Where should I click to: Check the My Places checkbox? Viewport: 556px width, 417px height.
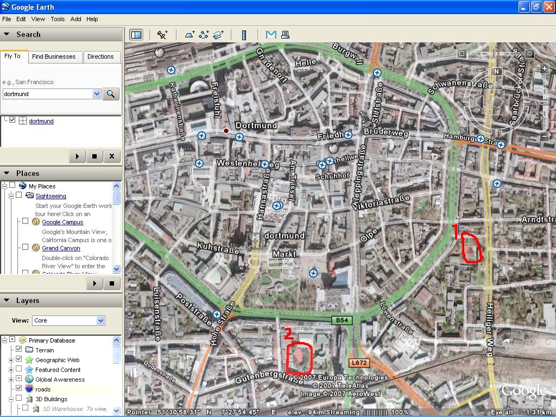coord(12,185)
